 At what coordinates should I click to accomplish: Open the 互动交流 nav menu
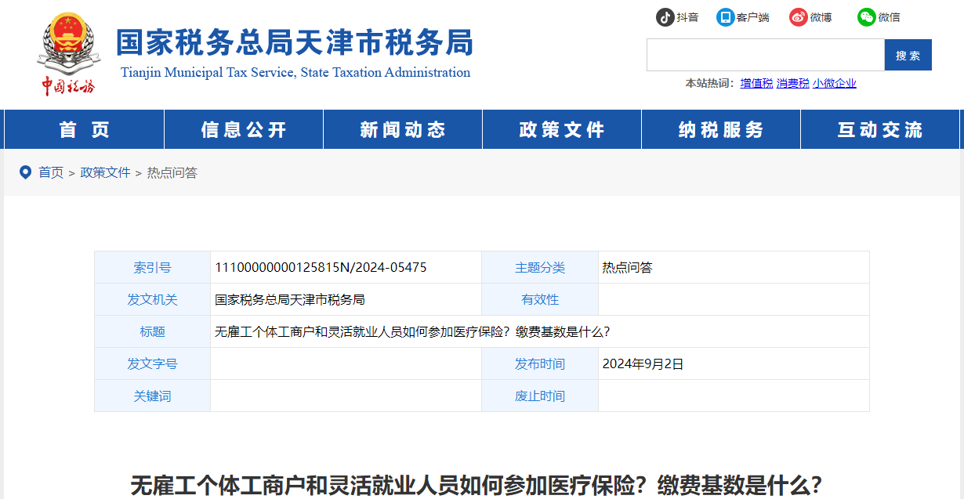pyautogui.click(x=880, y=129)
